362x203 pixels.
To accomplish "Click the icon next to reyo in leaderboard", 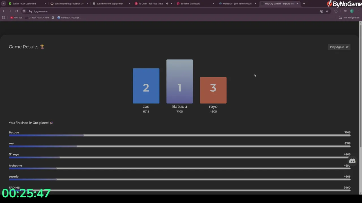I will (10, 155).
